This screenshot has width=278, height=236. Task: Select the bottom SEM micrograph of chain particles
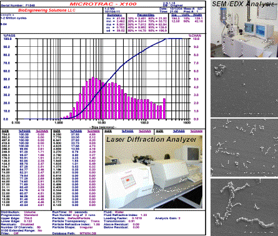(244, 207)
